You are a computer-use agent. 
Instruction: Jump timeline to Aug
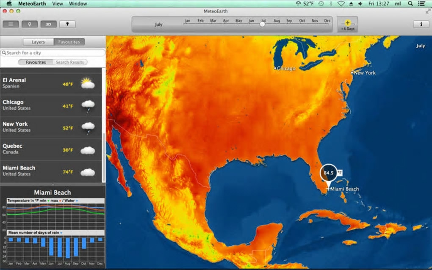coord(277,21)
